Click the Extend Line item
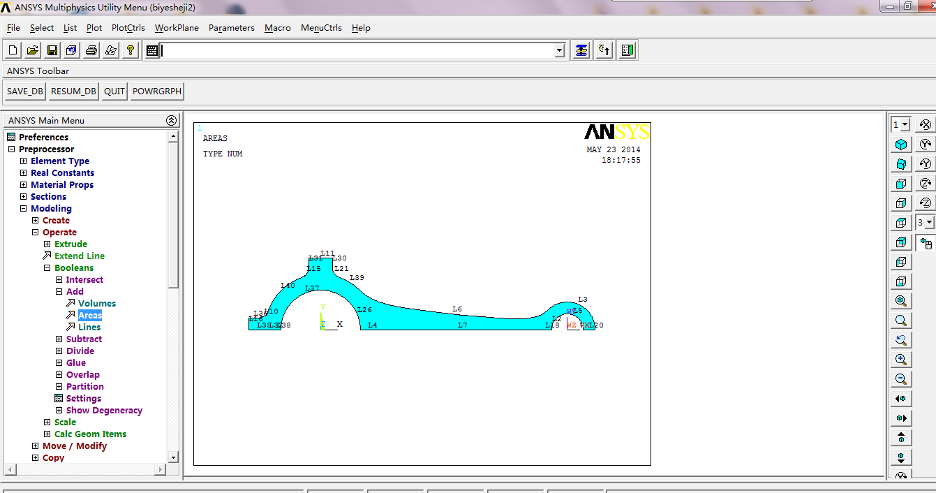Viewport: 936px width, 493px height. click(80, 256)
